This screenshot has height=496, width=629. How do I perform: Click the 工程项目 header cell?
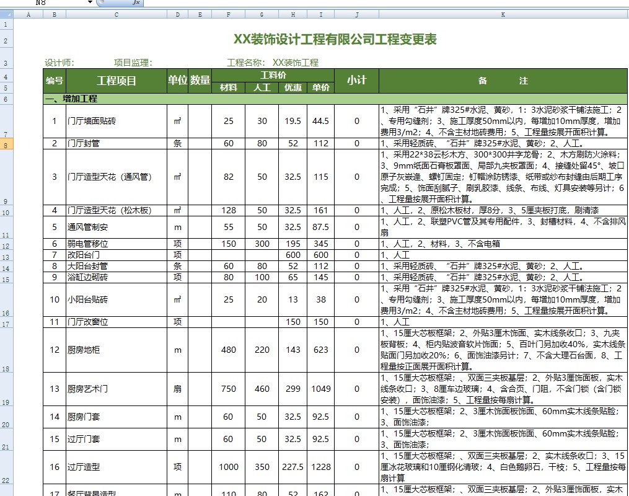point(117,81)
